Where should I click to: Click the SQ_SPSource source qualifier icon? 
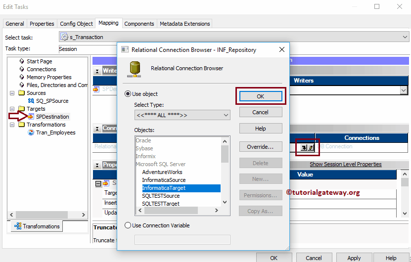coord(31,101)
